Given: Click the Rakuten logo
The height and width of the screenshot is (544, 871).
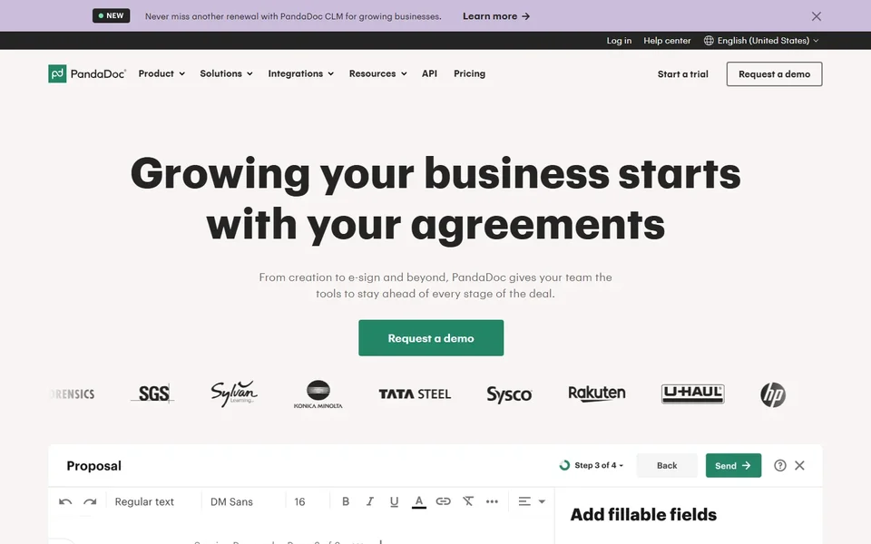Looking at the screenshot, I should click(x=597, y=393).
